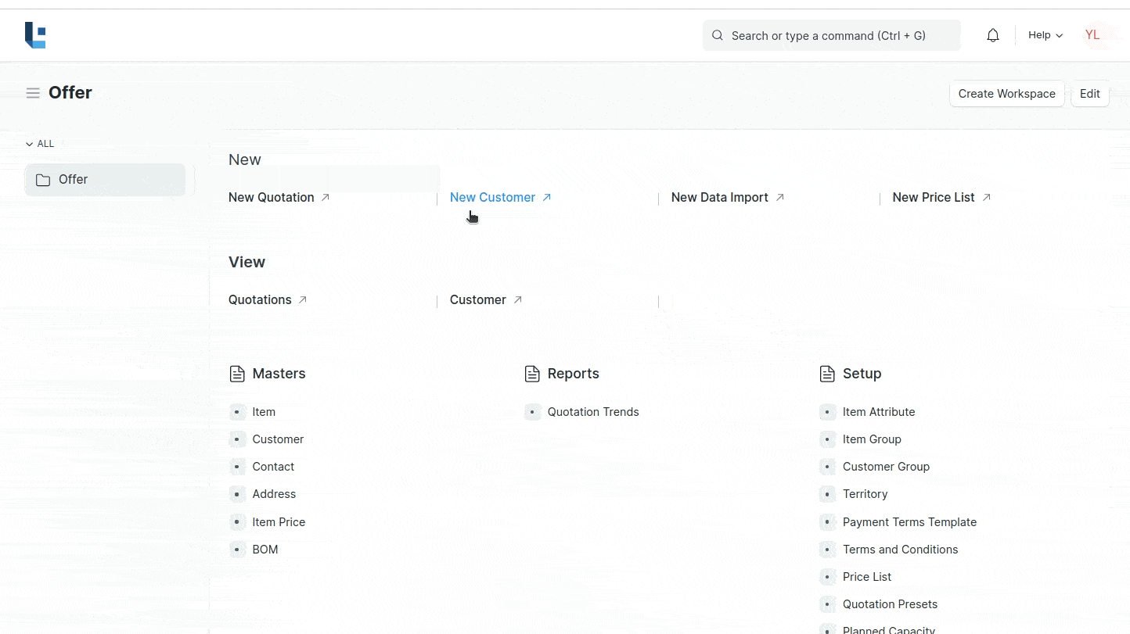Viewport: 1130px width, 634px height.
Task: Open the New Customer shortcut
Action: pos(492,198)
